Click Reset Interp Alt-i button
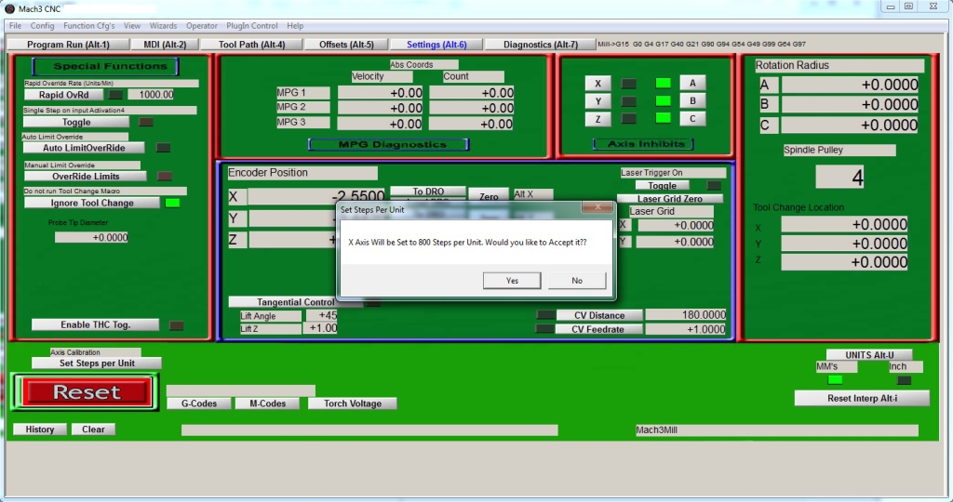 pyautogui.click(x=862, y=398)
